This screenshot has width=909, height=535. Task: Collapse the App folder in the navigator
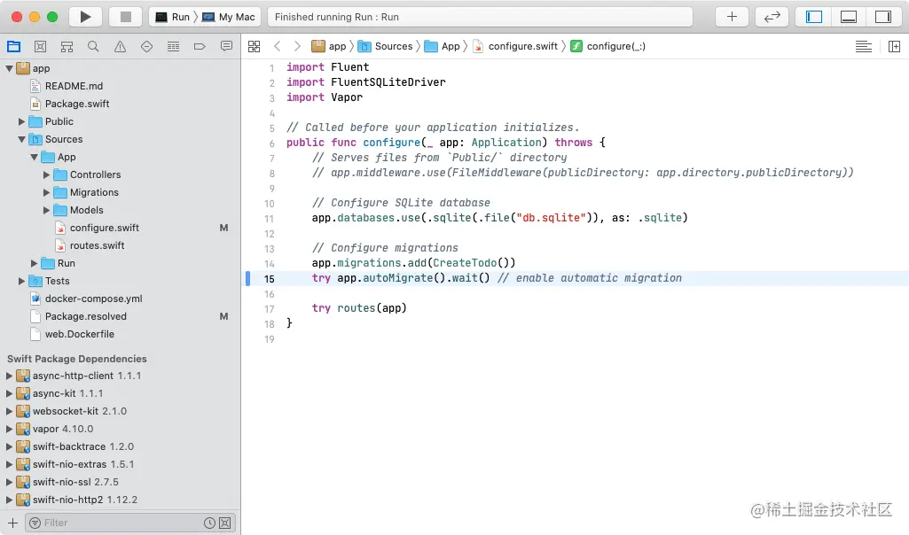click(35, 158)
